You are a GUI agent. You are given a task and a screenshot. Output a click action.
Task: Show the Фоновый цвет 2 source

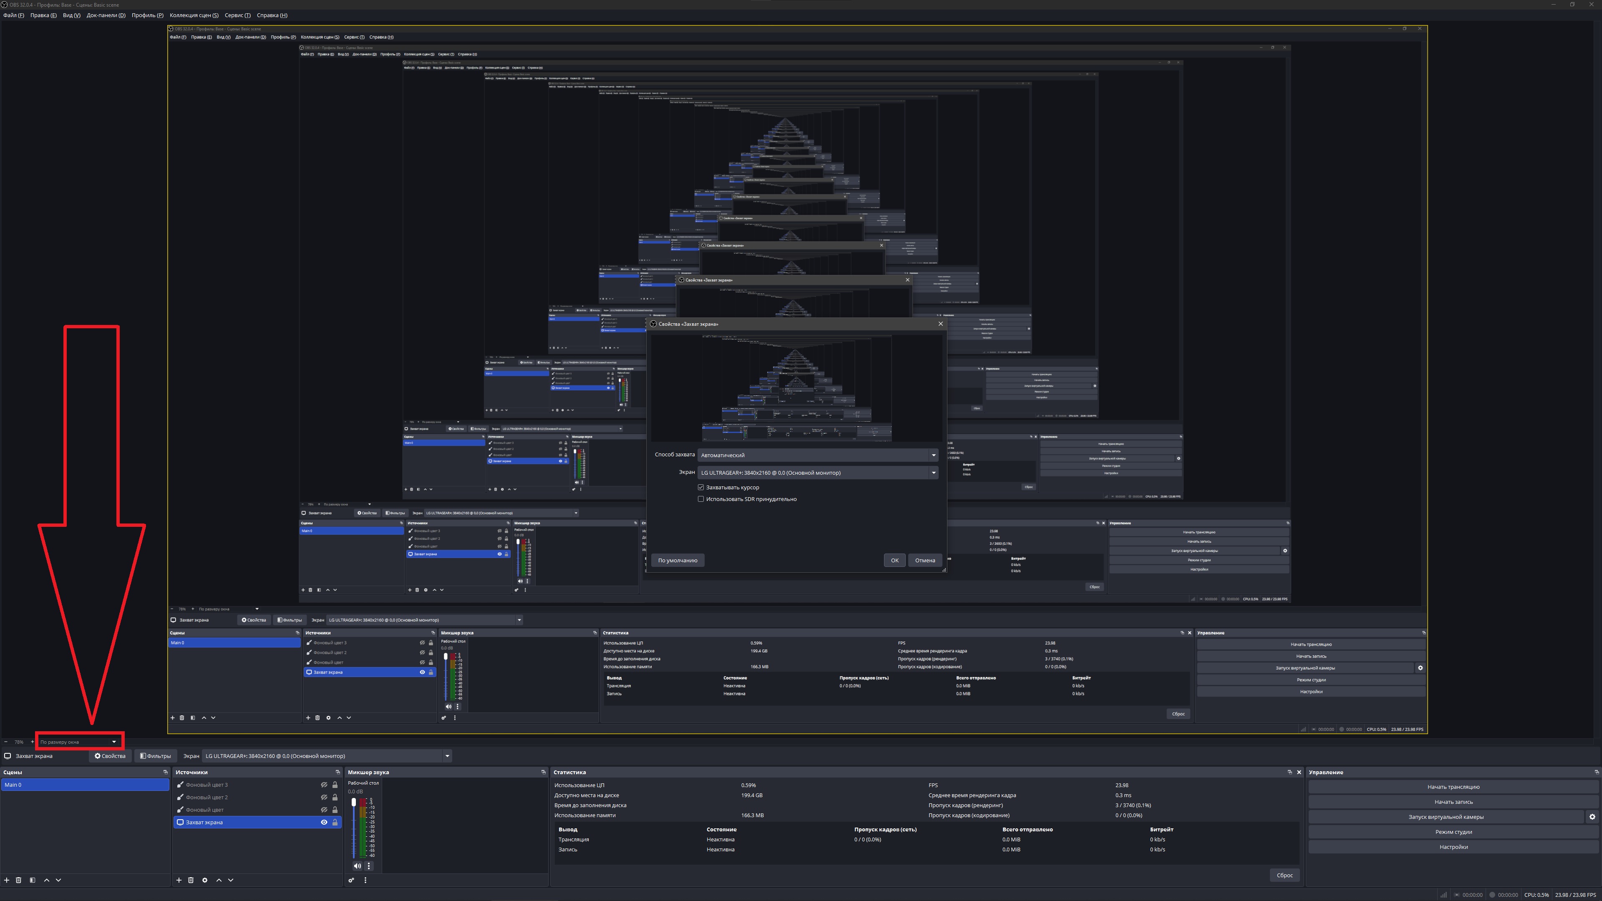tap(323, 797)
